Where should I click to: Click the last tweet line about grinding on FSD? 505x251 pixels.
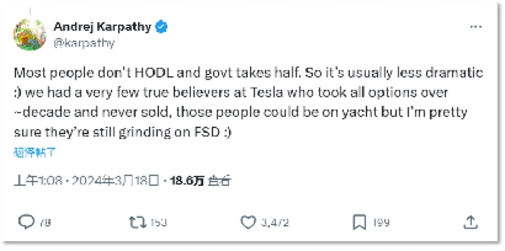point(124,134)
